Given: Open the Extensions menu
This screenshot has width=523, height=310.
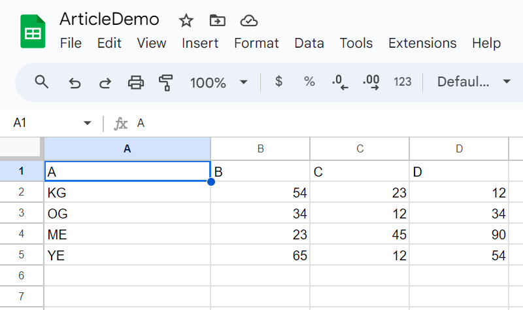Looking at the screenshot, I should 422,43.
